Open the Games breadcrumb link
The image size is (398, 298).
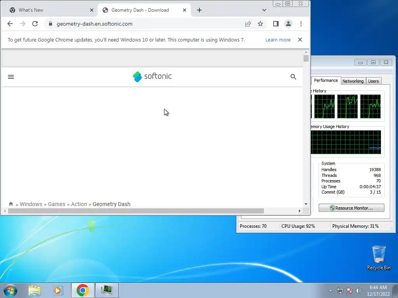[57, 204]
